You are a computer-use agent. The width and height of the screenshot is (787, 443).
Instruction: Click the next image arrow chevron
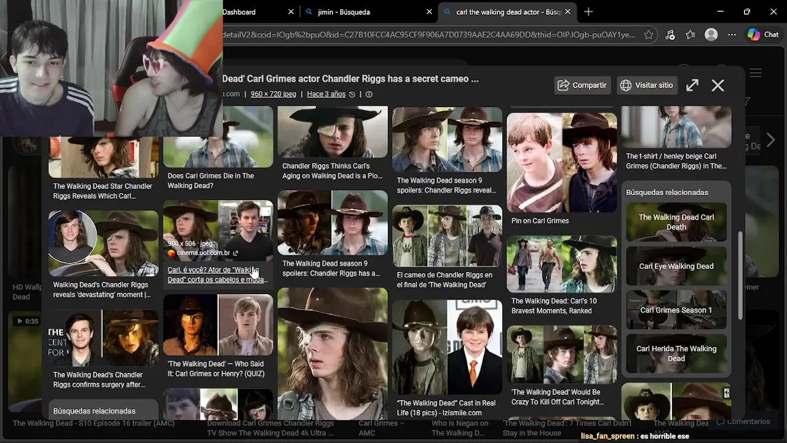click(770, 140)
